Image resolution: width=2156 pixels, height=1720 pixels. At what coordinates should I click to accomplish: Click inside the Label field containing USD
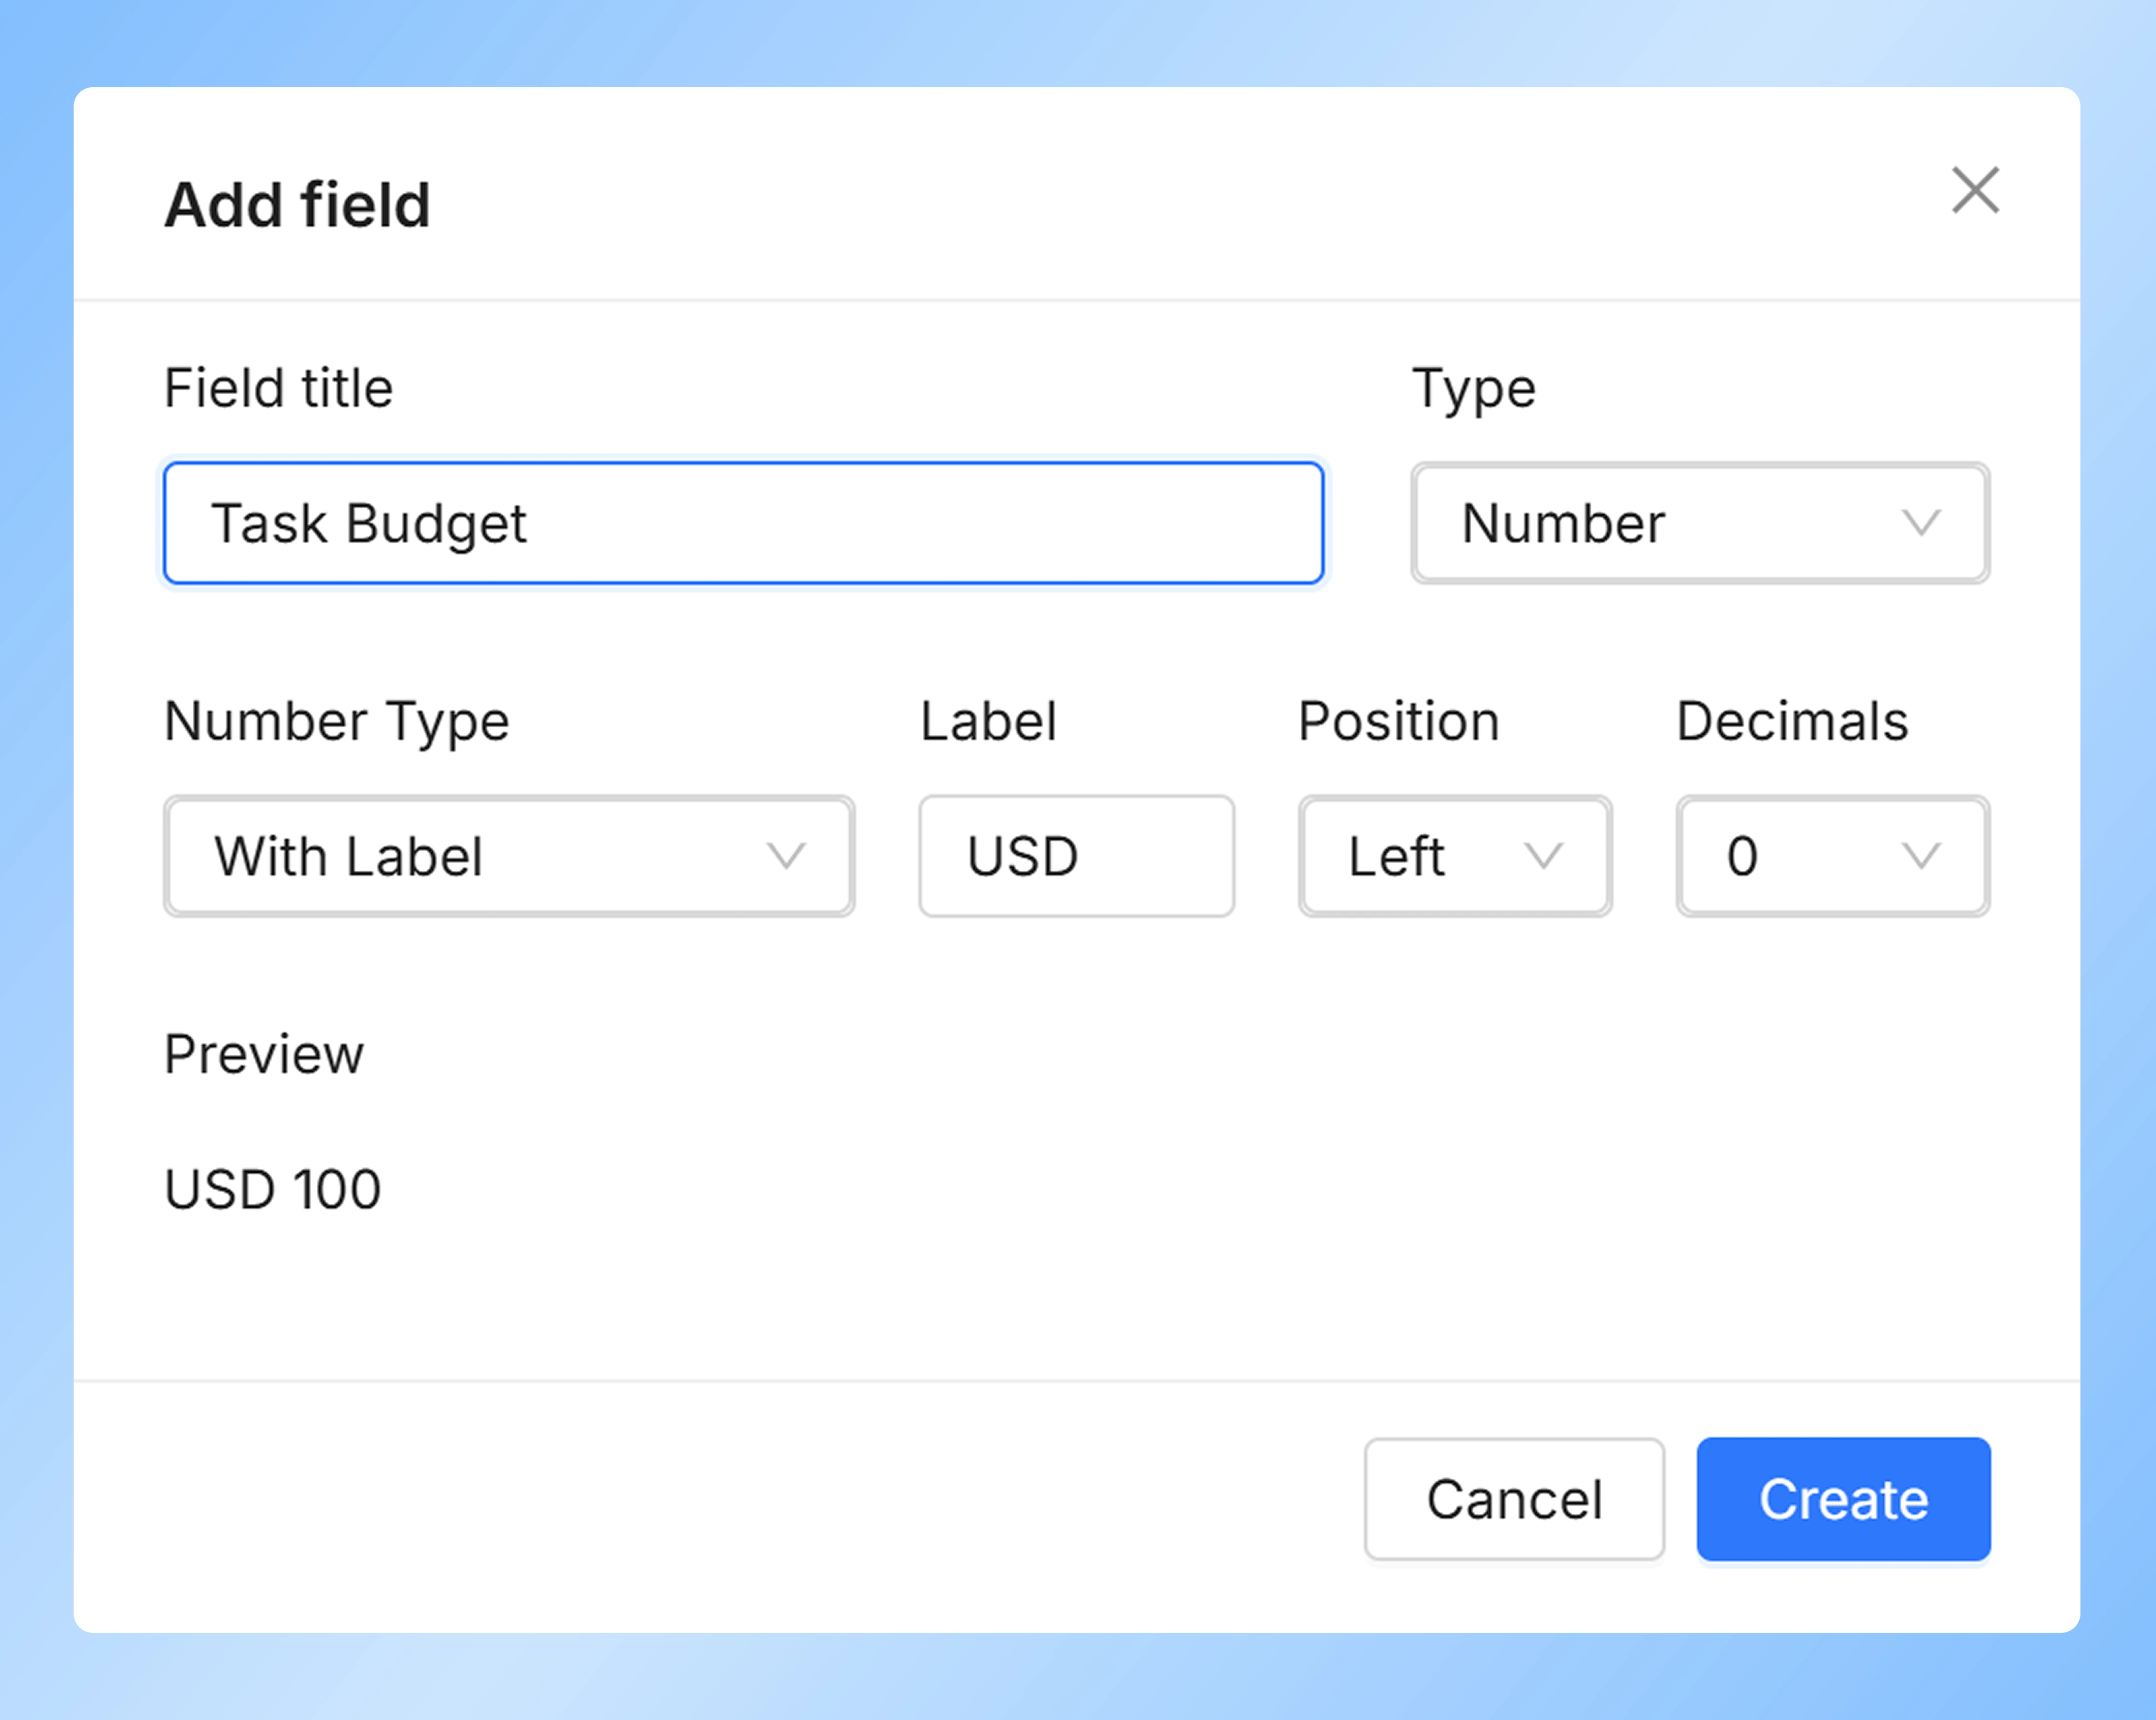[1076, 856]
